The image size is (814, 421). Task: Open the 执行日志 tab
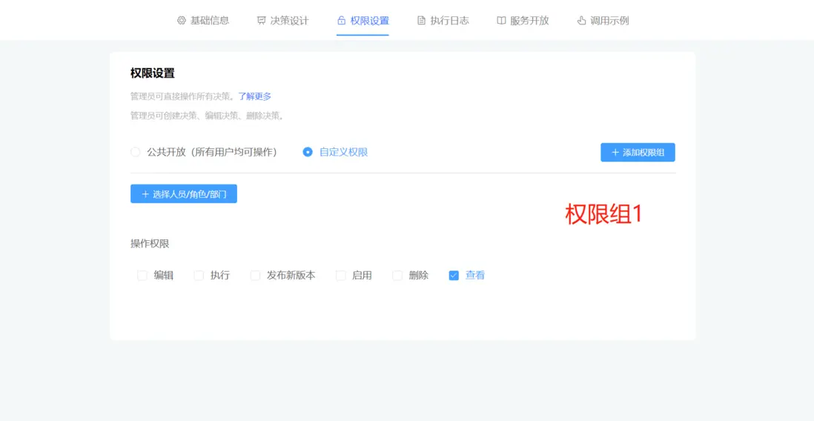click(443, 21)
